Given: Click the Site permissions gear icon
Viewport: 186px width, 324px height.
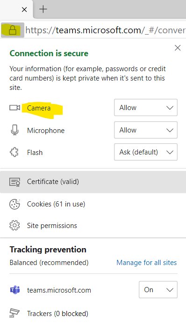Looking at the screenshot, I should pos(14,225).
